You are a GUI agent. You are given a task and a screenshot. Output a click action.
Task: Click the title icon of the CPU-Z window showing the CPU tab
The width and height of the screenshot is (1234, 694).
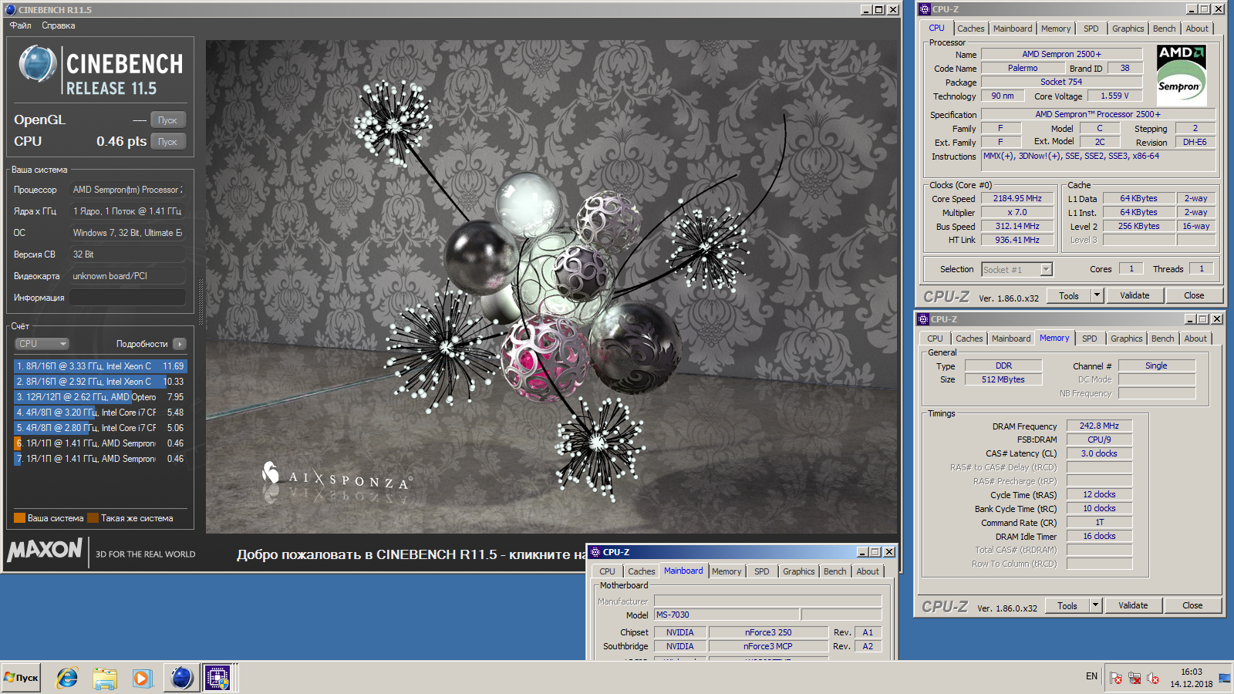coord(925,9)
